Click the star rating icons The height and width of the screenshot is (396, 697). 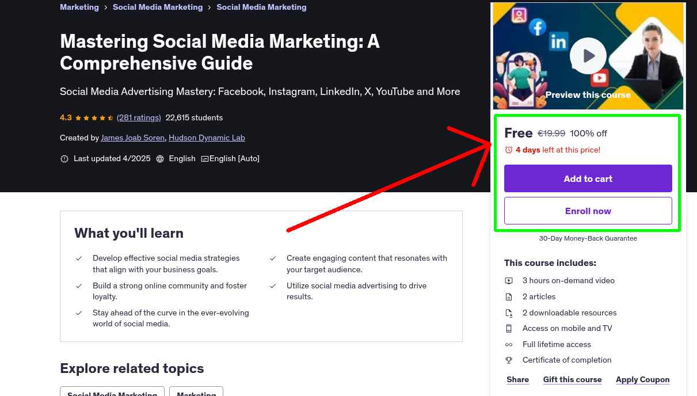coord(94,117)
